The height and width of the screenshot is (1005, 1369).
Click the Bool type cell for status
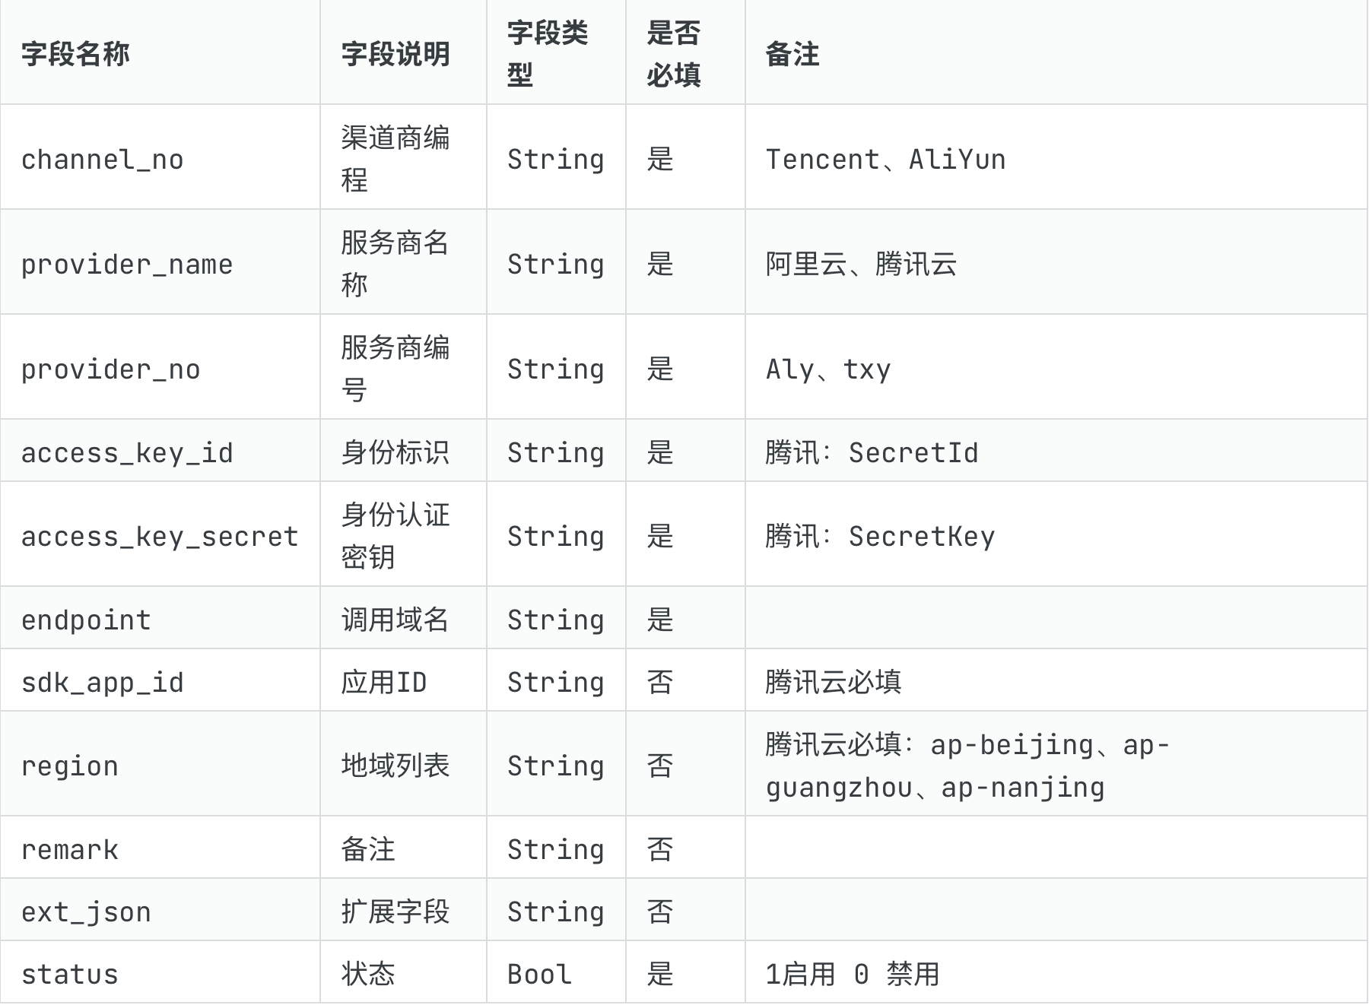556,972
